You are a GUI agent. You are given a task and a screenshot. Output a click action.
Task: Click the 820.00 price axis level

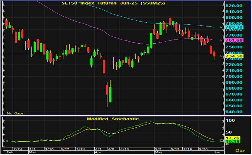tap(234, 6)
